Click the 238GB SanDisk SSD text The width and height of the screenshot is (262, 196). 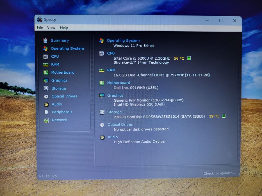pos(159,117)
